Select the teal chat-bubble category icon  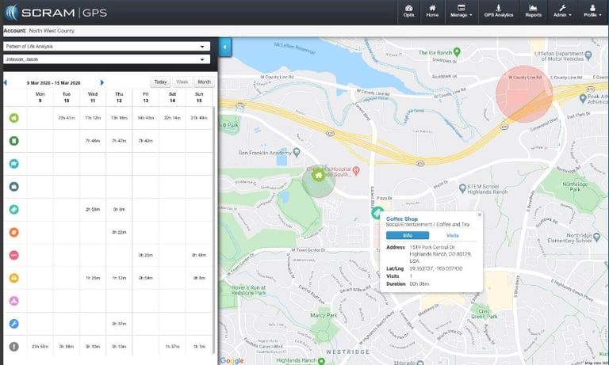pos(14,164)
